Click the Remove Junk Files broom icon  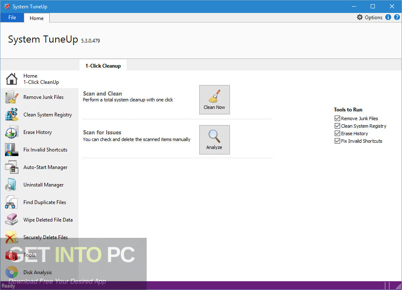[12, 97]
